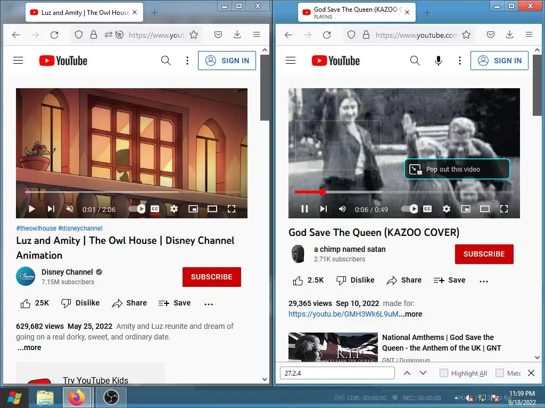Screen dimensions: 545x408
Task: Open YouTube search in the left window
Action: (x=166, y=61)
